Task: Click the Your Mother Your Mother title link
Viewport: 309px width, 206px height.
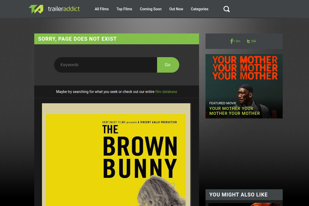Action: (235, 111)
